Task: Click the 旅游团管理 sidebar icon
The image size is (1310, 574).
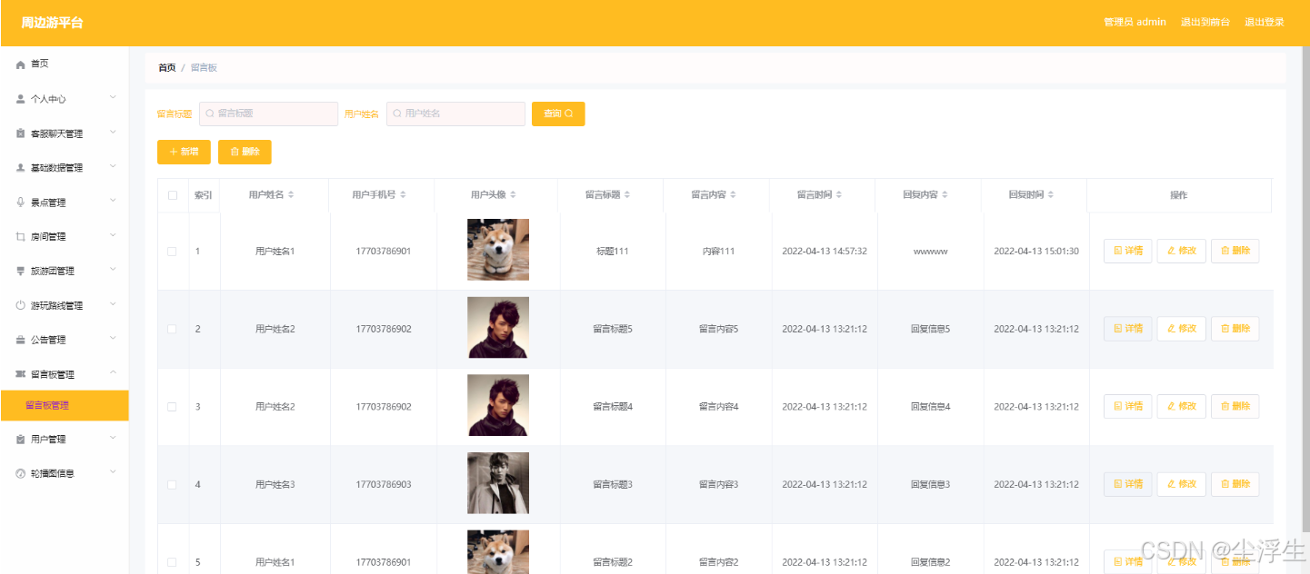Action: tap(20, 271)
